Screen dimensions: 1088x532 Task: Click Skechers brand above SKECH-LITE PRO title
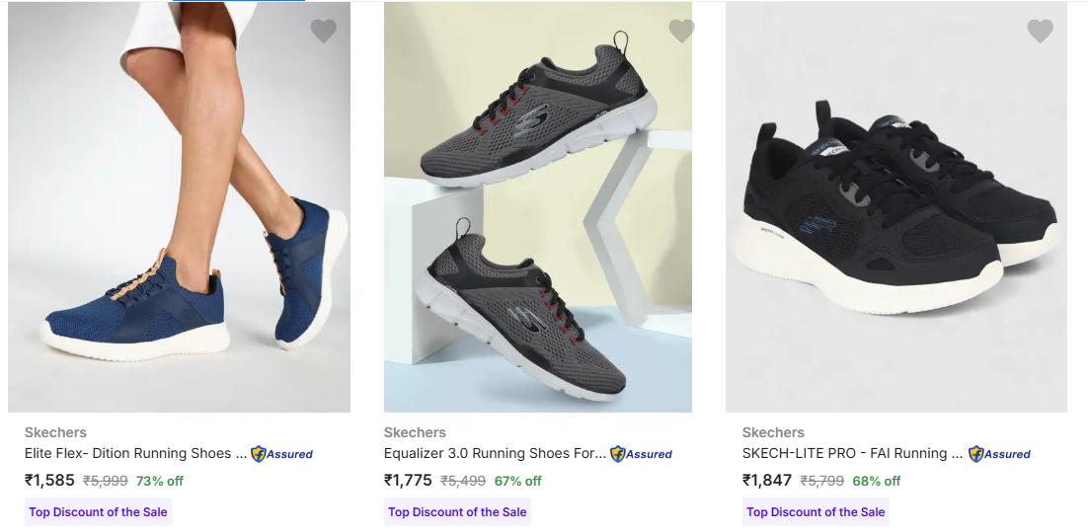point(773,432)
